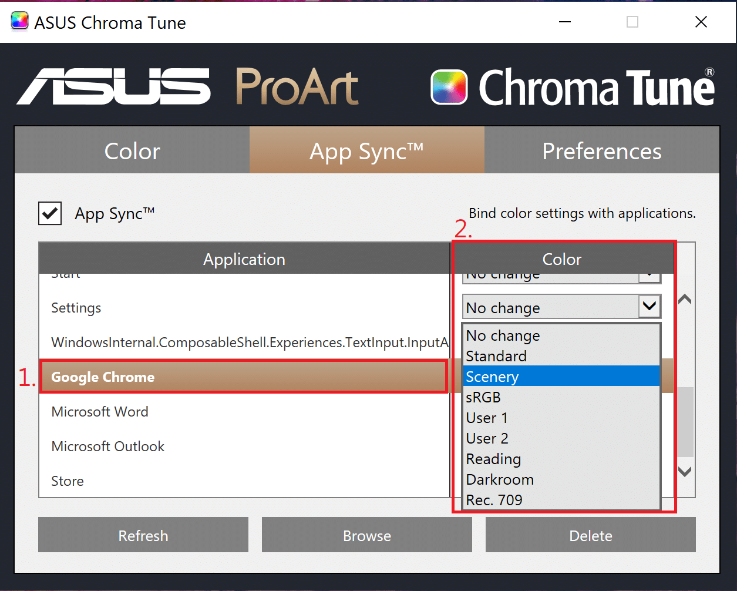
Task: Select the Settings application row
Action: click(x=244, y=308)
